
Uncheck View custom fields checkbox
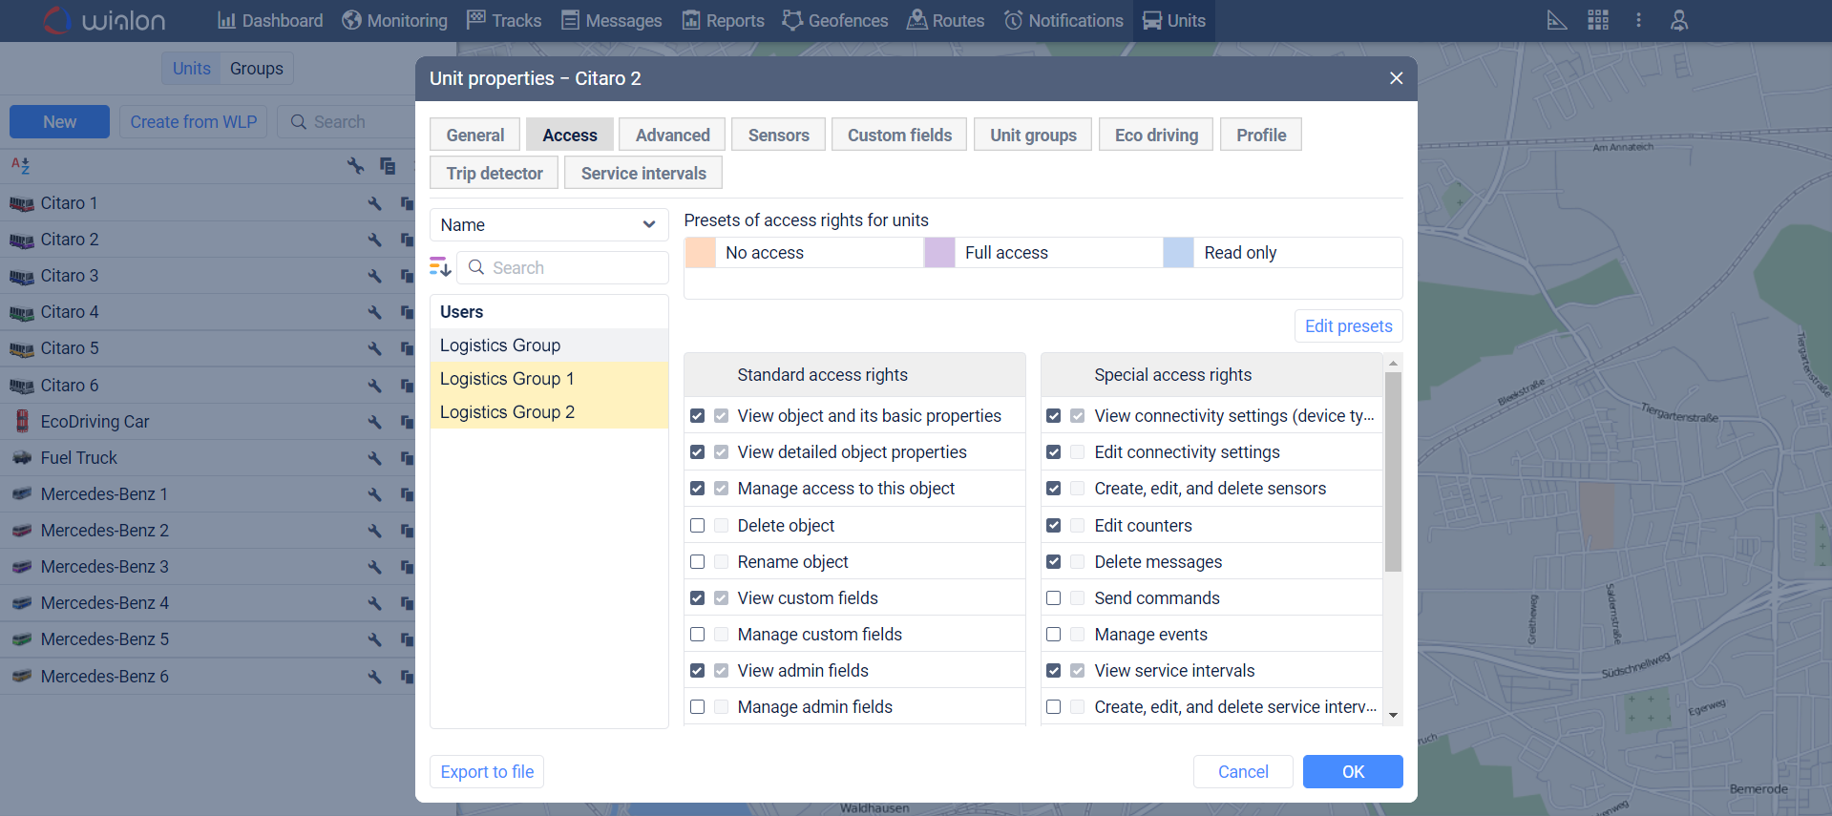point(698,598)
